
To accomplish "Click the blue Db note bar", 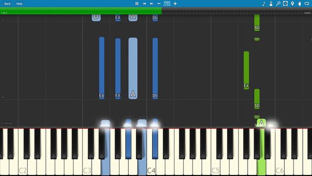I will click(x=155, y=68).
